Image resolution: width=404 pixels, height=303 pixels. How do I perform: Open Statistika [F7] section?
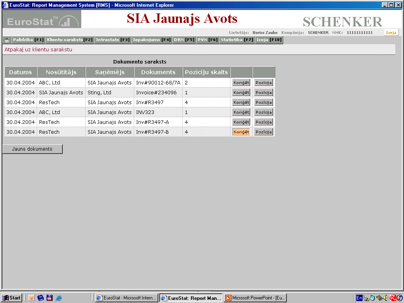point(237,40)
